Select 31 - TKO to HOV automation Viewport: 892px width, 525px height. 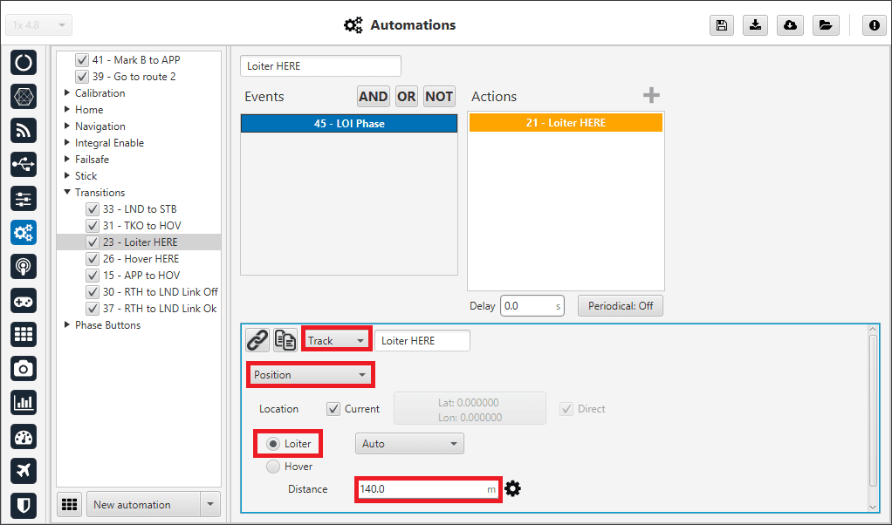tap(141, 226)
